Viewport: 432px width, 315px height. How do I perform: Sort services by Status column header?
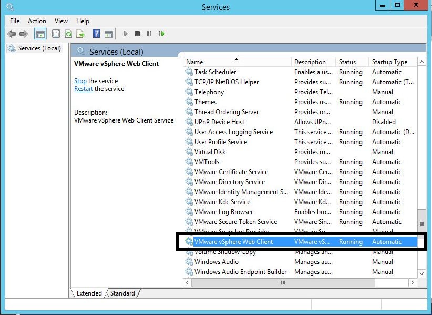coord(347,62)
